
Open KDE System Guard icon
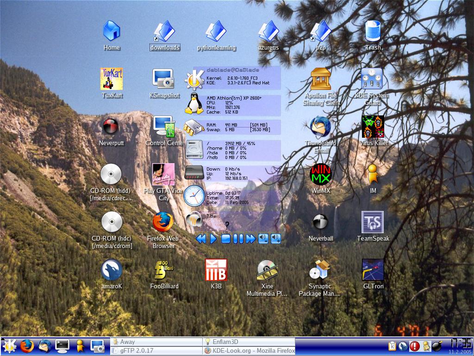[372, 79]
